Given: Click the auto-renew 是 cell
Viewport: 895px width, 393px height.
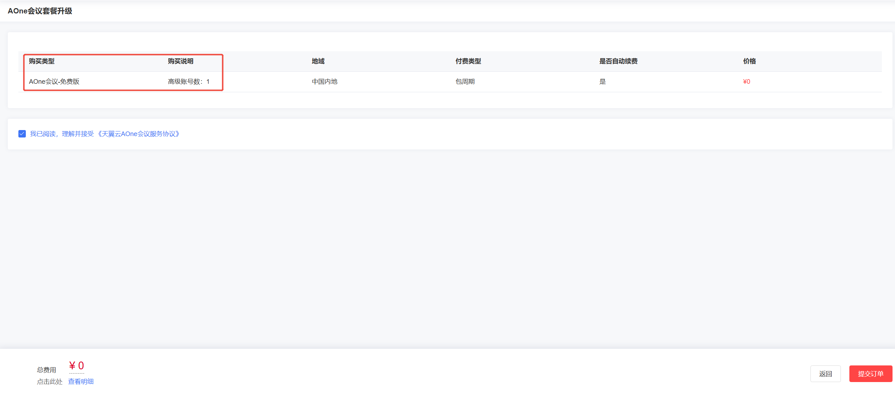Looking at the screenshot, I should tap(602, 82).
